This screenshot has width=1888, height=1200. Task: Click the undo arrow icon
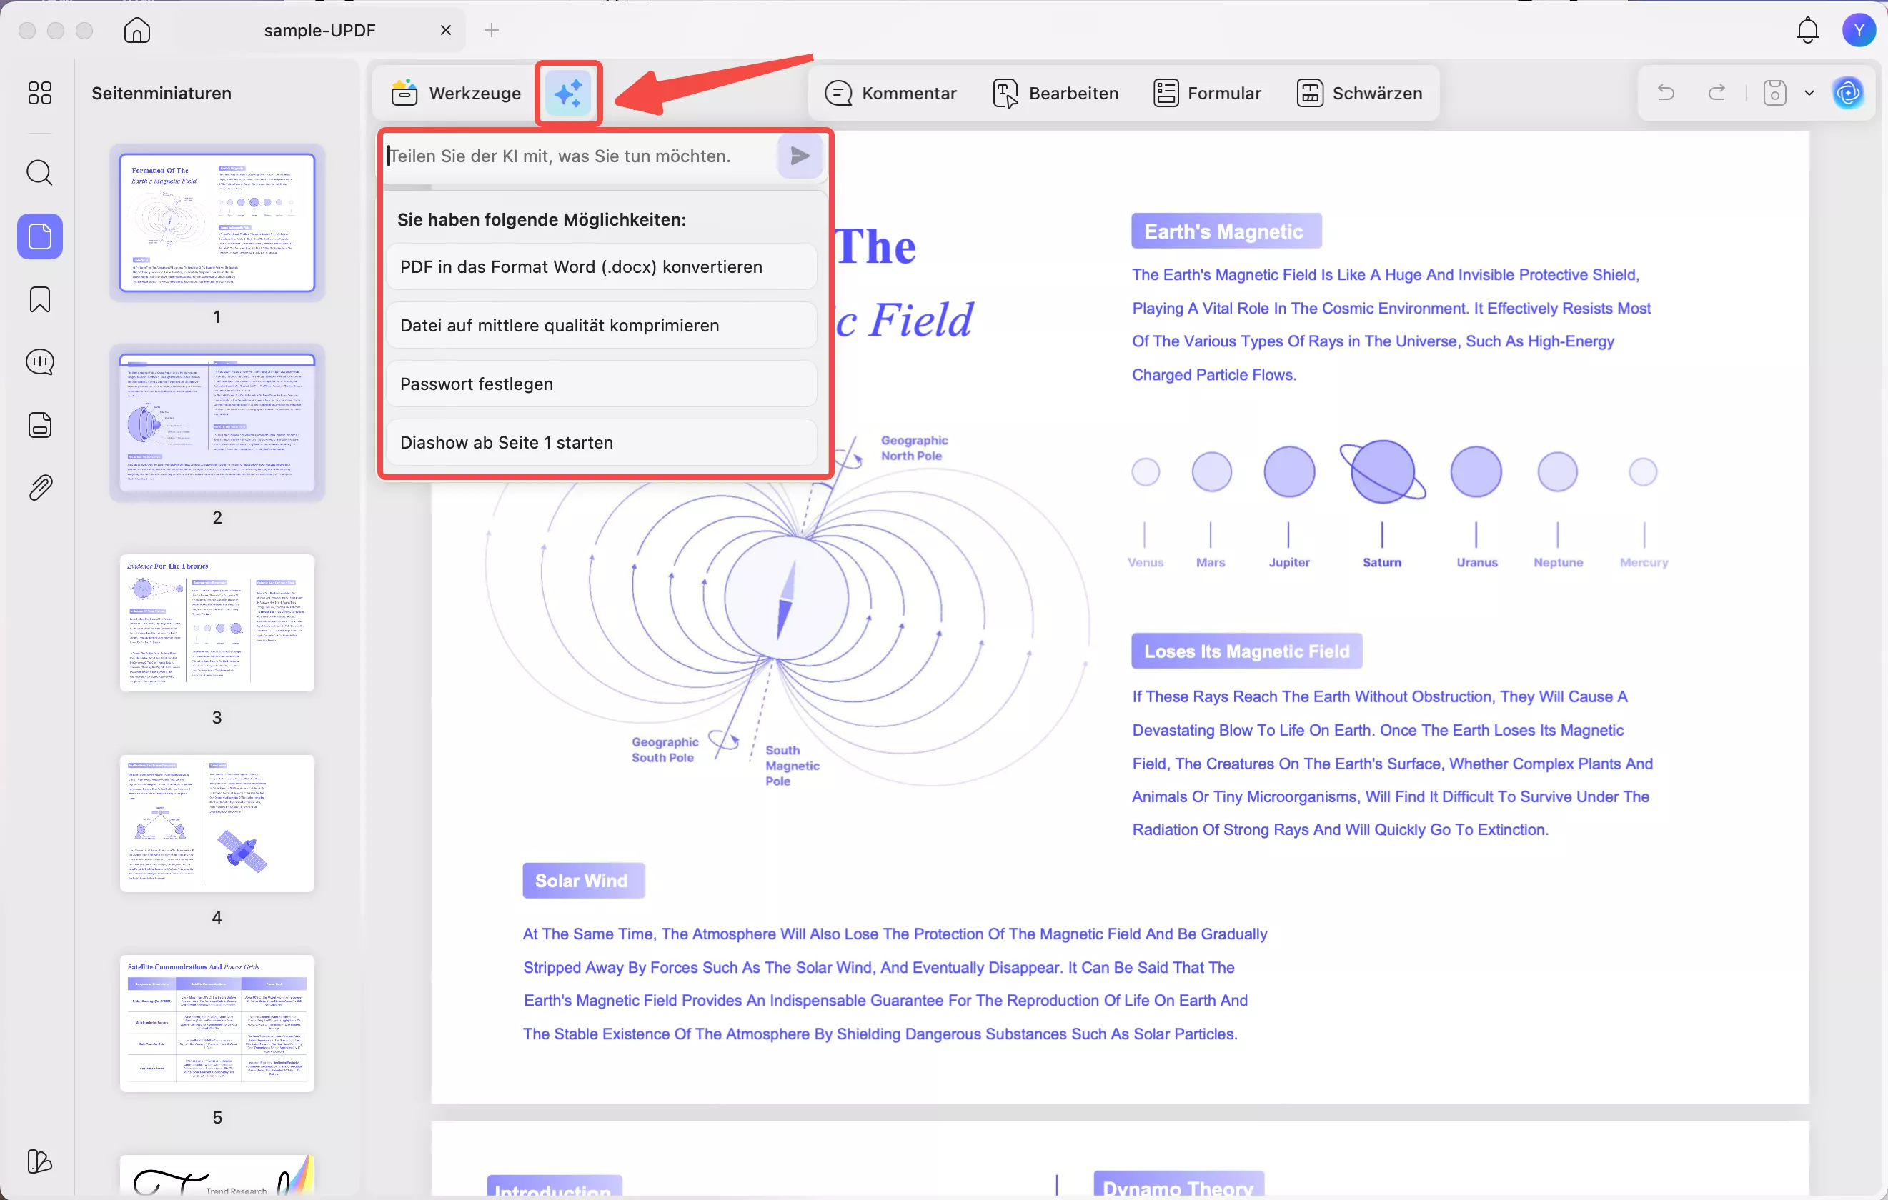coord(1666,94)
